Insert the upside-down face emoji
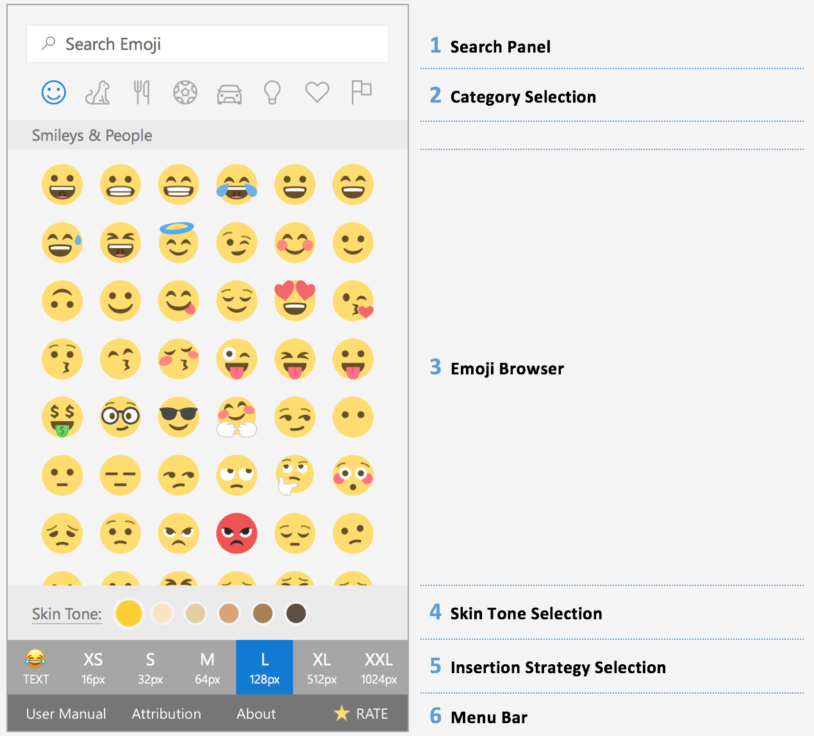This screenshot has width=814, height=736. click(x=62, y=301)
